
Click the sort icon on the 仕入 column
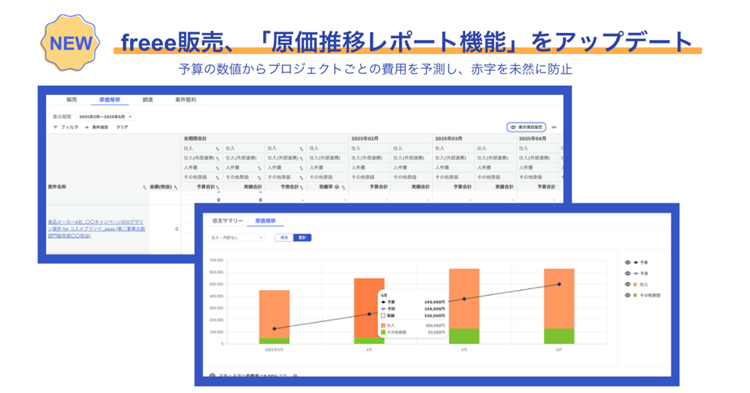pos(218,147)
